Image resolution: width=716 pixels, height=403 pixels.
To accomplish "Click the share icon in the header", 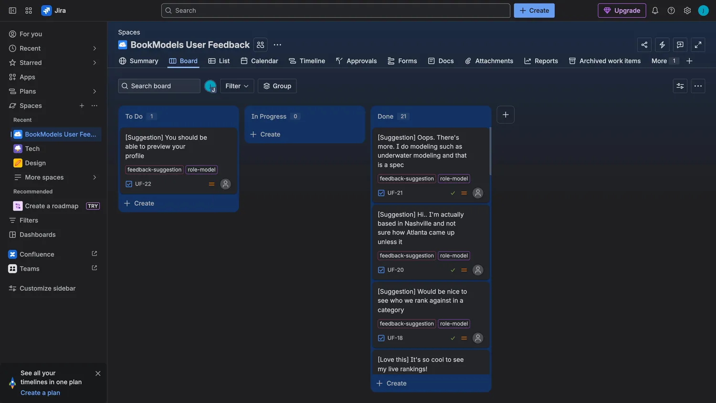I will click(644, 45).
